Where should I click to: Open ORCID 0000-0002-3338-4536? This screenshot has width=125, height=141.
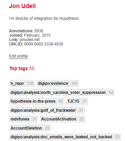coord(44,44)
